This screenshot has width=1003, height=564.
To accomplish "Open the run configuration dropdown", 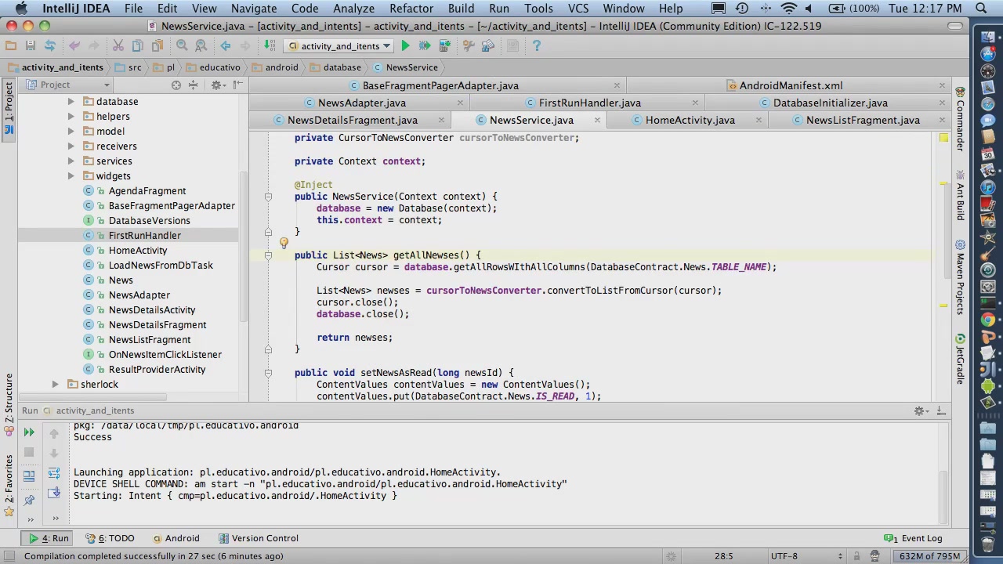I will point(340,46).
